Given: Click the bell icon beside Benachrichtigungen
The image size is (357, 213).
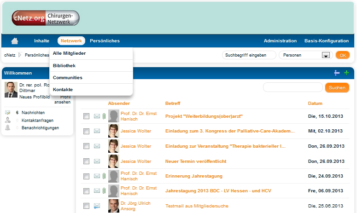Looking at the screenshot, I should 8,127.
